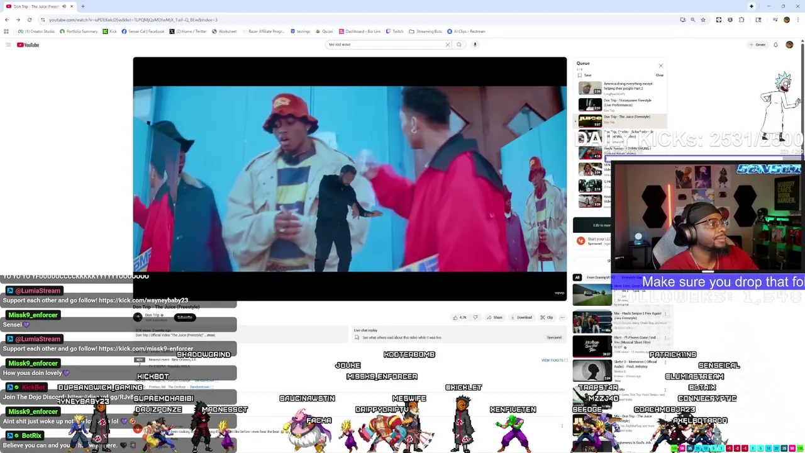Start voice search with microphone icon
805x453 pixels.
coord(475,45)
